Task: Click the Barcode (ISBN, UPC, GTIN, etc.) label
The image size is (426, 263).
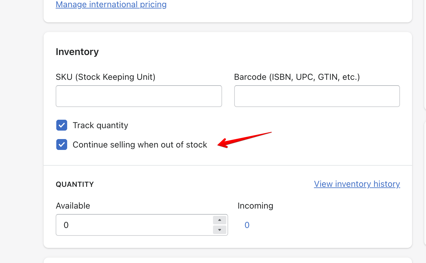Action: [x=297, y=77]
